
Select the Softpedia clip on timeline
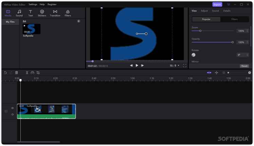pyautogui.click(x=46, y=111)
